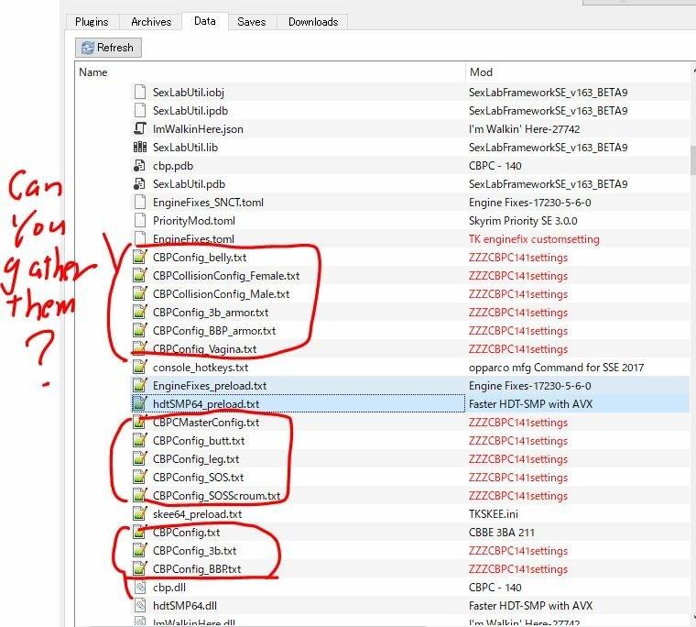Open the Archives tab
This screenshot has height=627, width=696.
tap(151, 22)
